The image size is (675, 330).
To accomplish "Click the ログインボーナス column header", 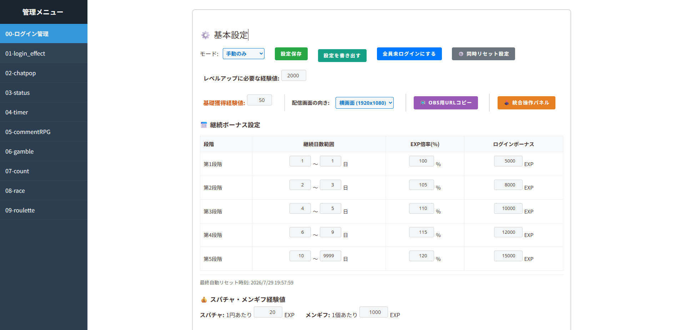I will [514, 144].
